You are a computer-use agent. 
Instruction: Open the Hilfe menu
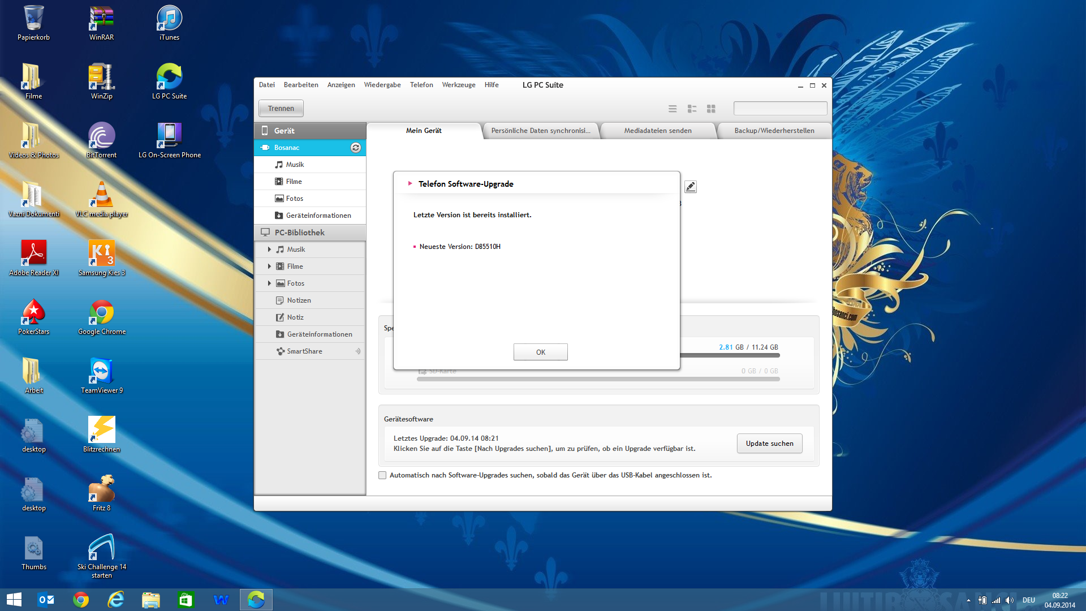[x=492, y=85]
